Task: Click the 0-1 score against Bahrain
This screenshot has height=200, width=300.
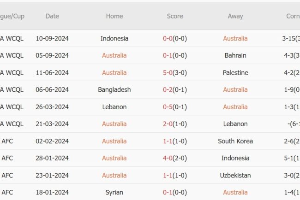Action: (175, 56)
